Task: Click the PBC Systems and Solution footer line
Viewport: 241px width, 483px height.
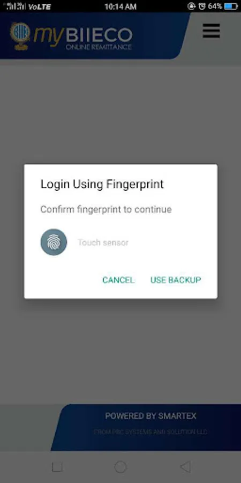Action: (x=150, y=432)
